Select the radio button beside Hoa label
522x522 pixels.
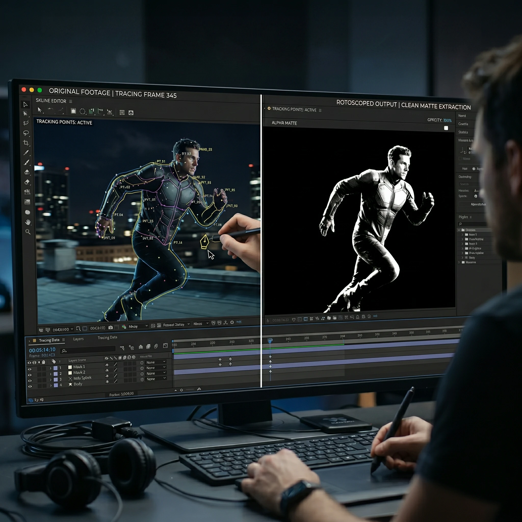pos(474,168)
